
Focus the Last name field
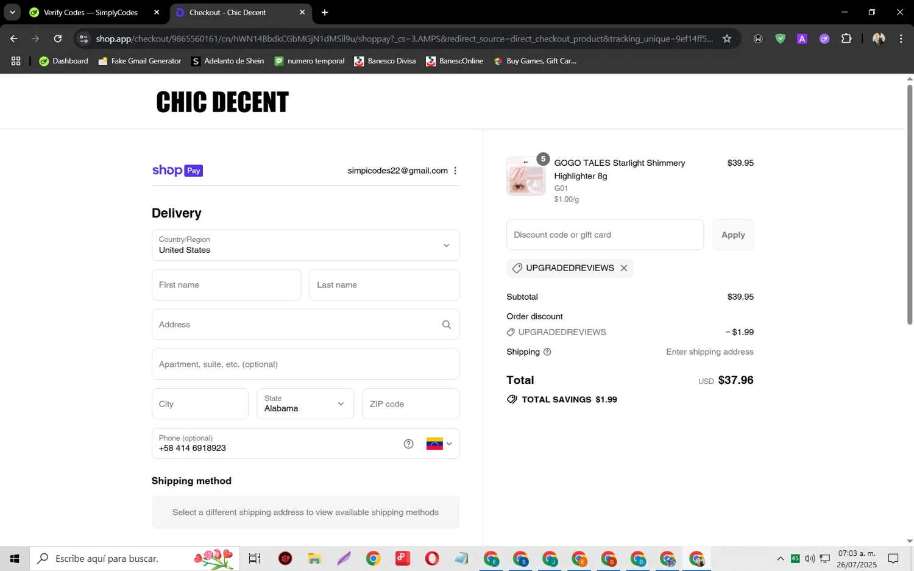coord(384,285)
